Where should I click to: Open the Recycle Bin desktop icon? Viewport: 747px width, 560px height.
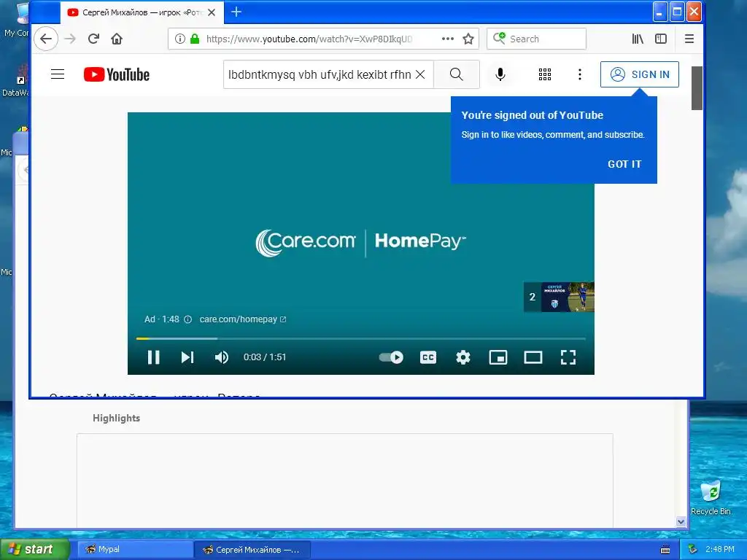pyautogui.click(x=711, y=497)
